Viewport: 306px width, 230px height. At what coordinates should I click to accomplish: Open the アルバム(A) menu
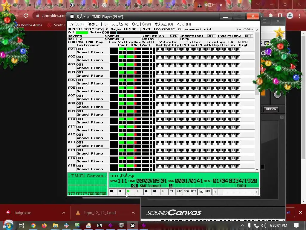[x=120, y=24]
